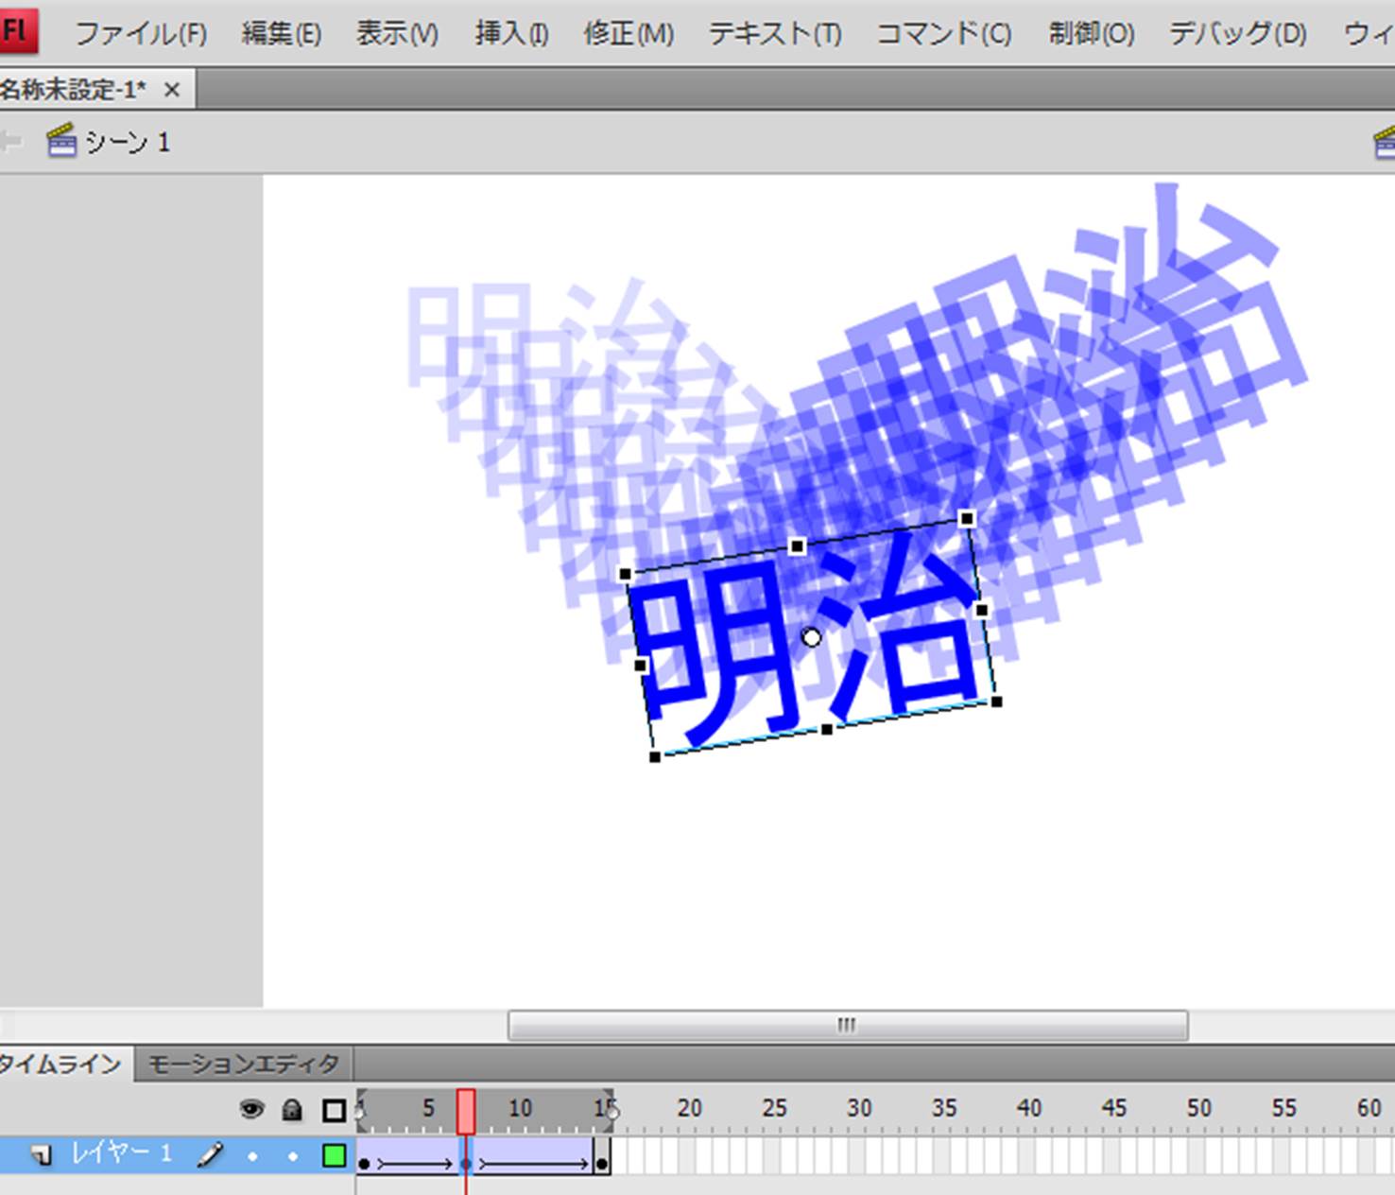The image size is (1395, 1195).
Task: Click the pencil icon on レイヤー 1
Action: click(210, 1154)
